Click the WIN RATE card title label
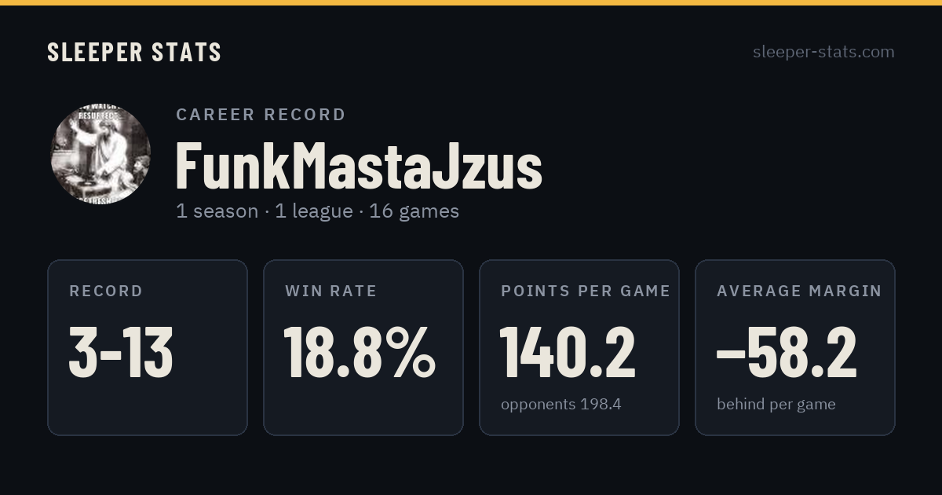Screen dimensions: 942x495 tap(331, 291)
